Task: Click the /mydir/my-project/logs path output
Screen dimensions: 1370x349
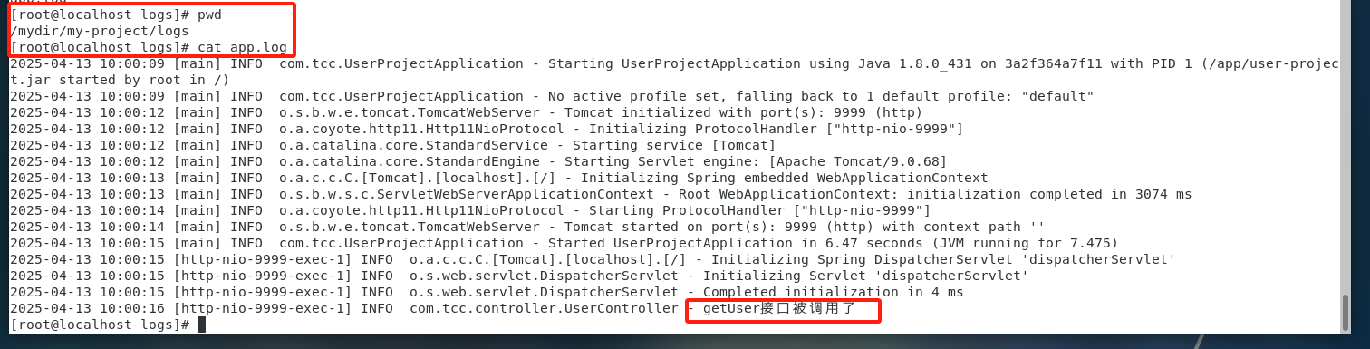Action: click(x=100, y=31)
